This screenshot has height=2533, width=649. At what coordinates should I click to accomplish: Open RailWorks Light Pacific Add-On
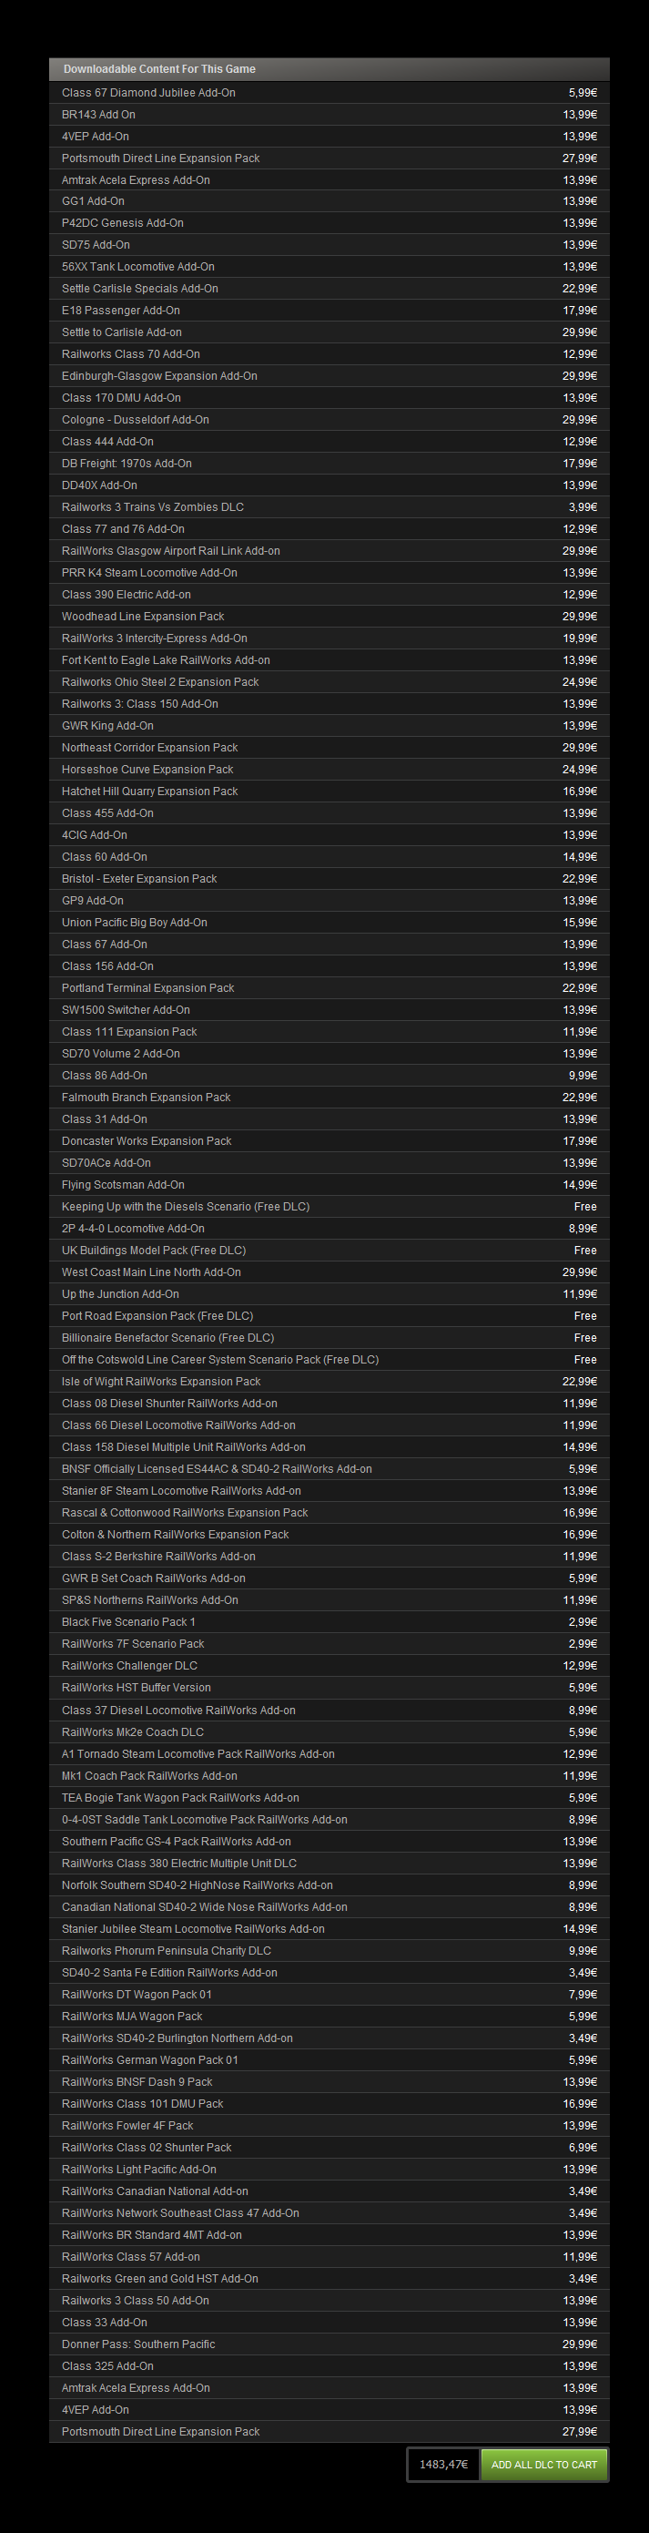click(330, 2170)
